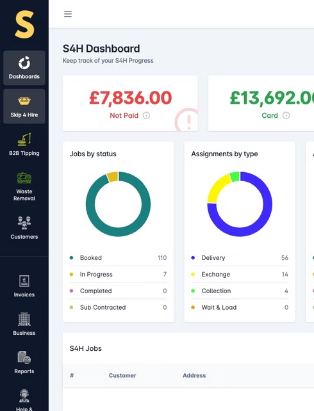Open the Customers section

coord(24,227)
